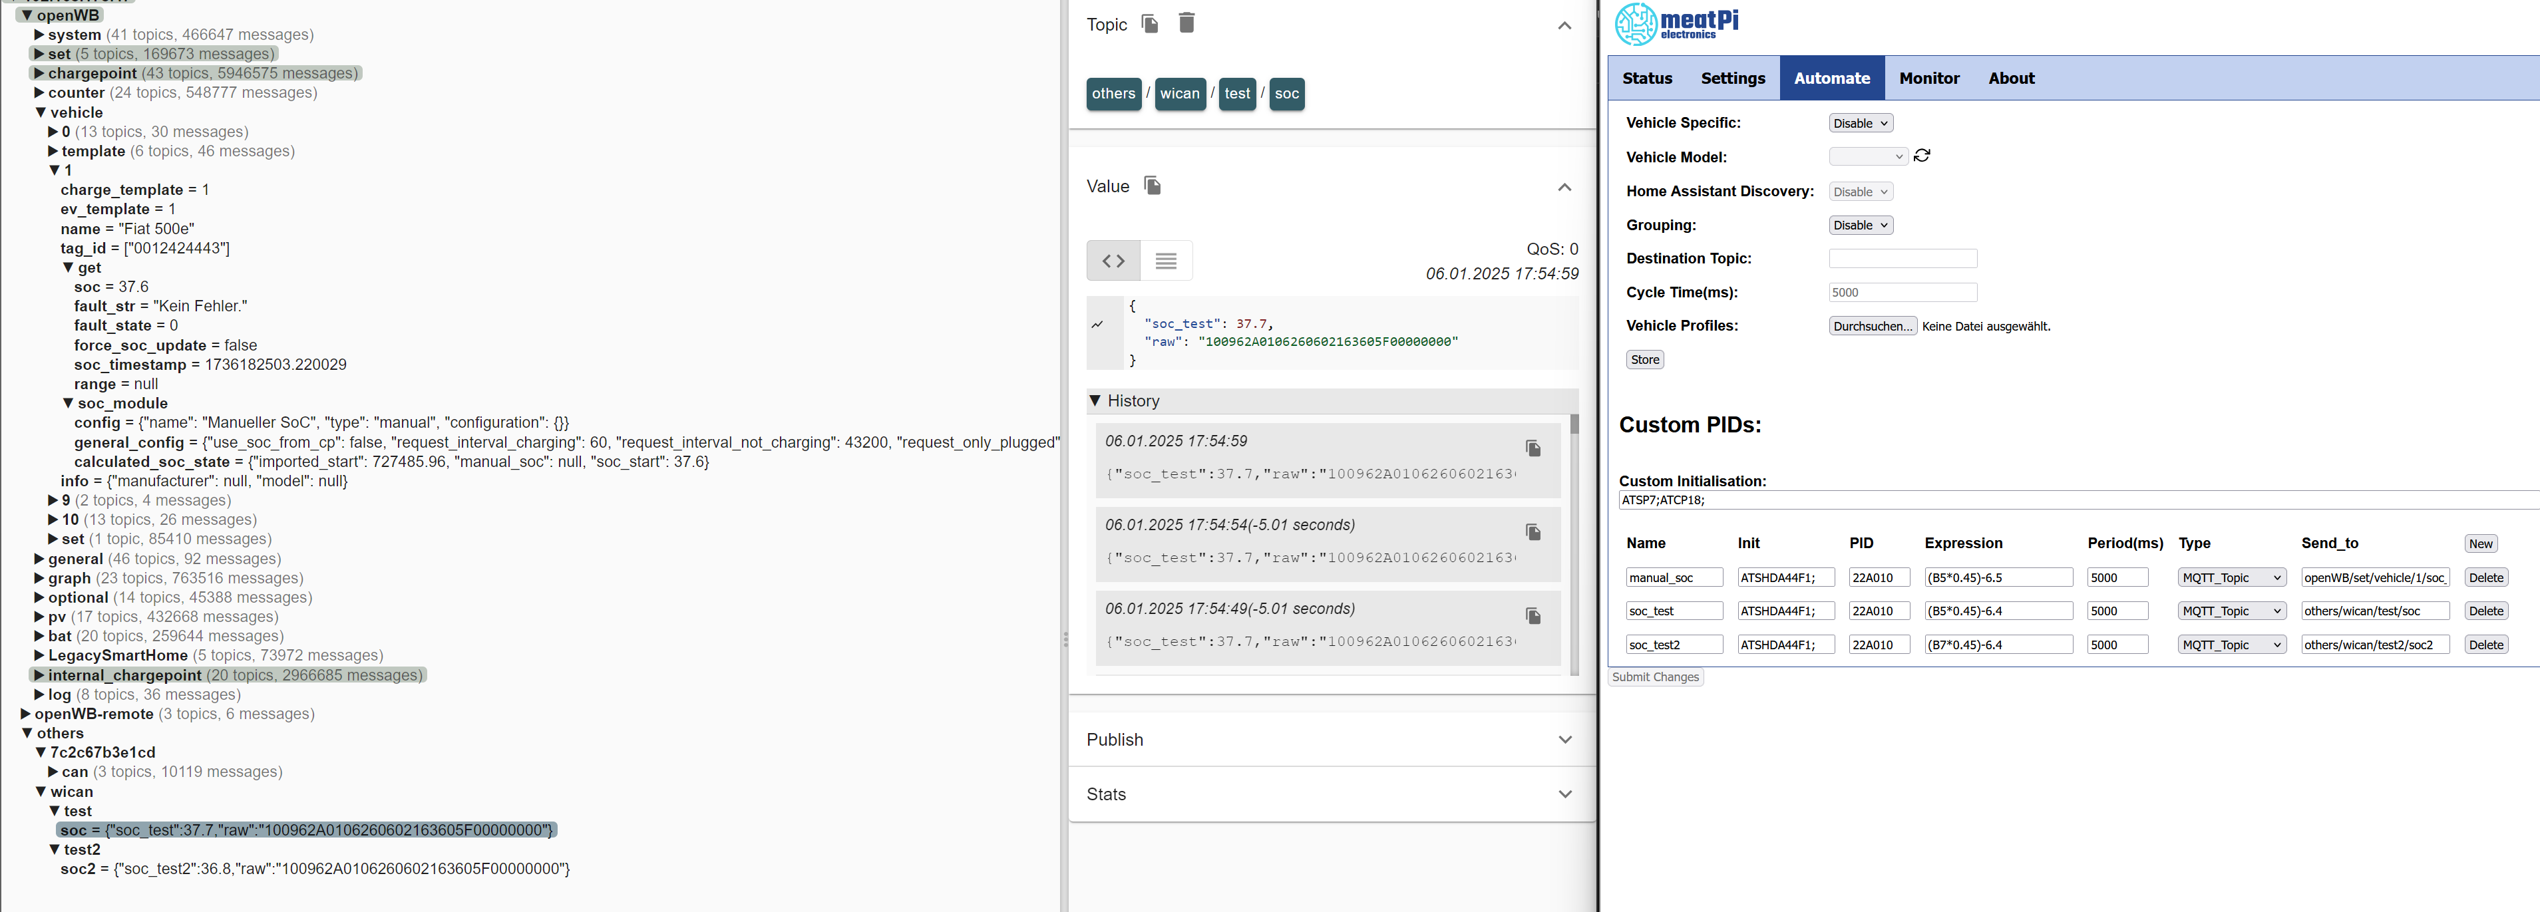Click the Submit Changes button

(1656, 677)
